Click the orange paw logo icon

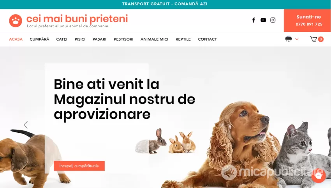(16, 21)
